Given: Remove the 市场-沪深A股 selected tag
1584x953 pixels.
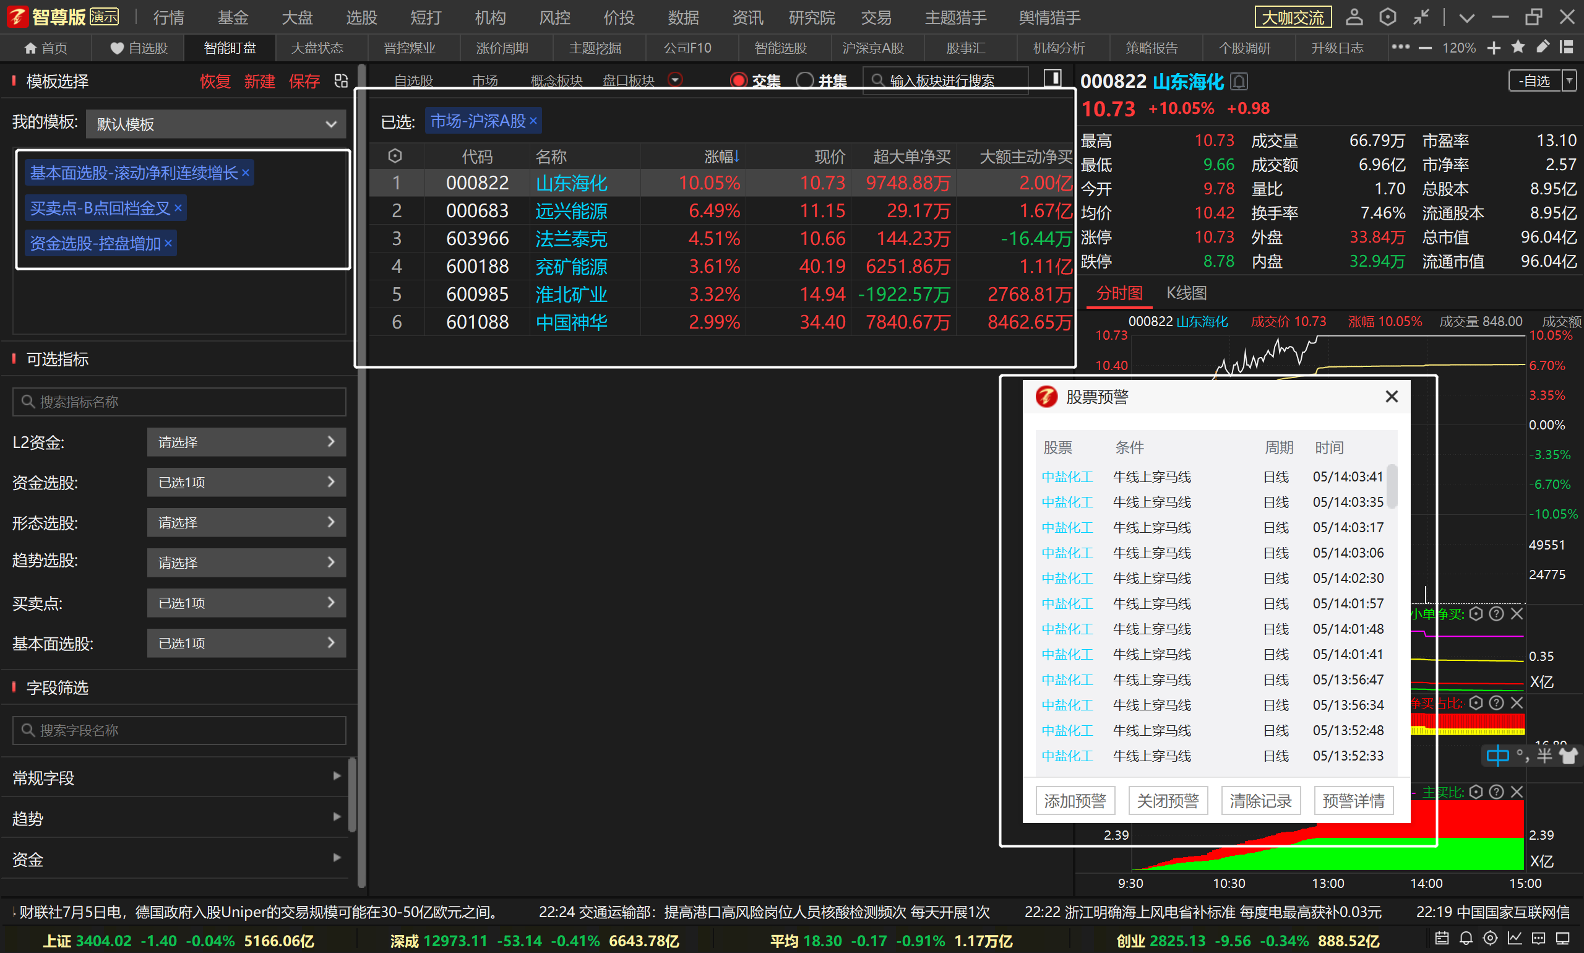Looking at the screenshot, I should pyautogui.click(x=533, y=121).
